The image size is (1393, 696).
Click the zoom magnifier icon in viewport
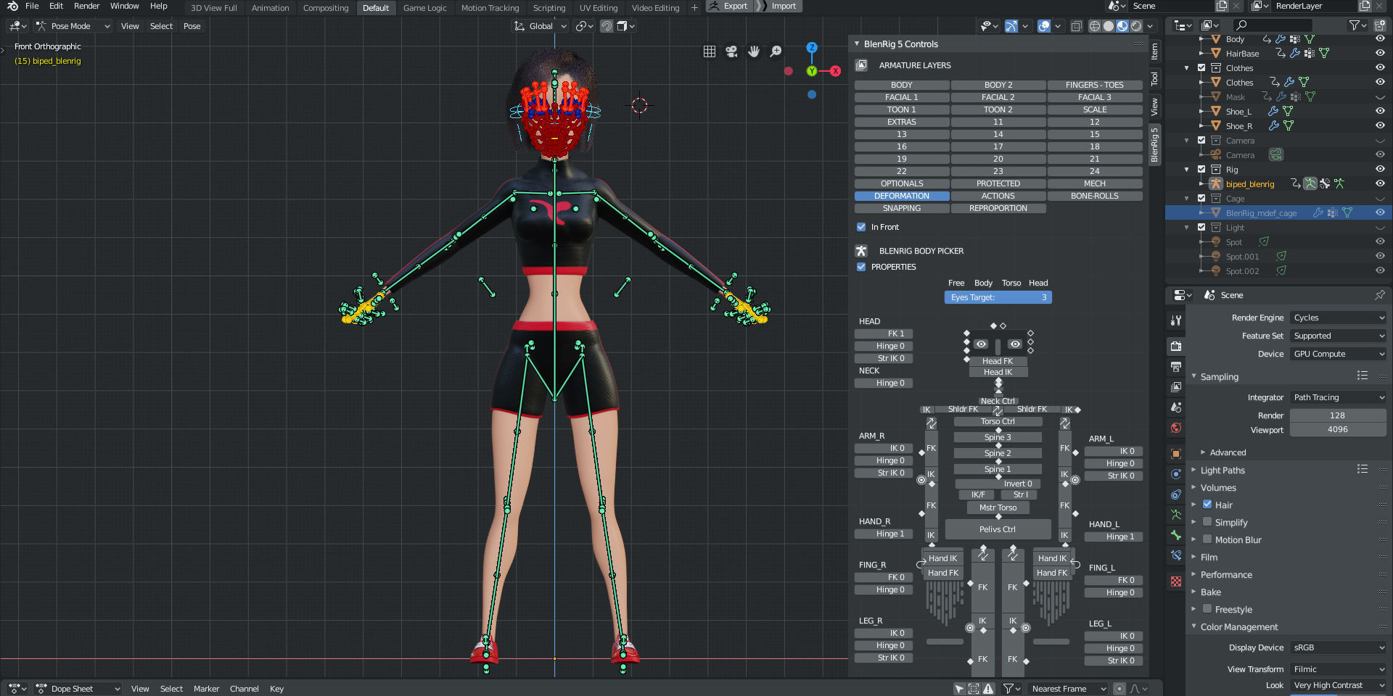point(776,51)
